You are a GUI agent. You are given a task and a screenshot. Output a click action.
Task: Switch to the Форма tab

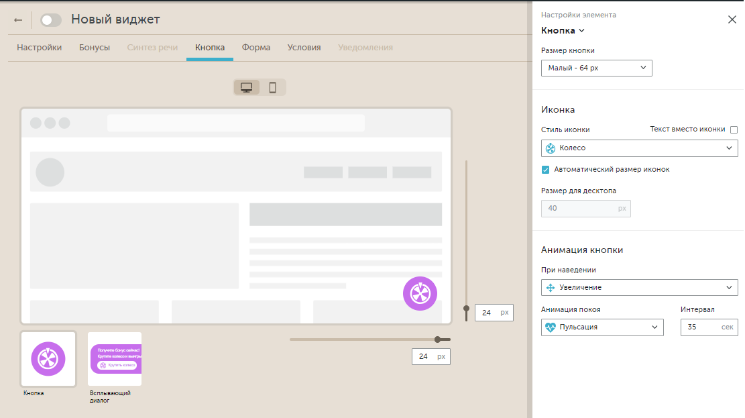pos(256,48)
